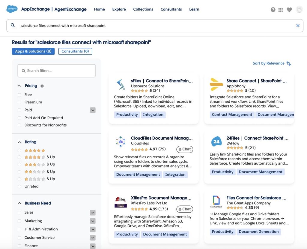Viewport: 307px width, 249px height.
Task: Open the Explore nav menu
Action: (x=119, y=9)
